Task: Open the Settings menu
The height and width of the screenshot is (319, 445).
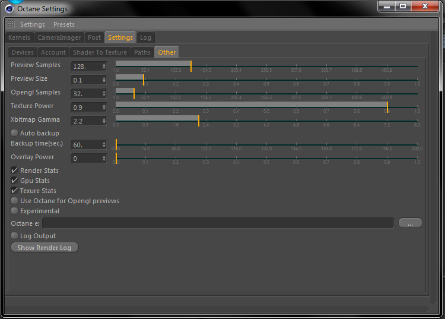Action: (x=33, y=24)
